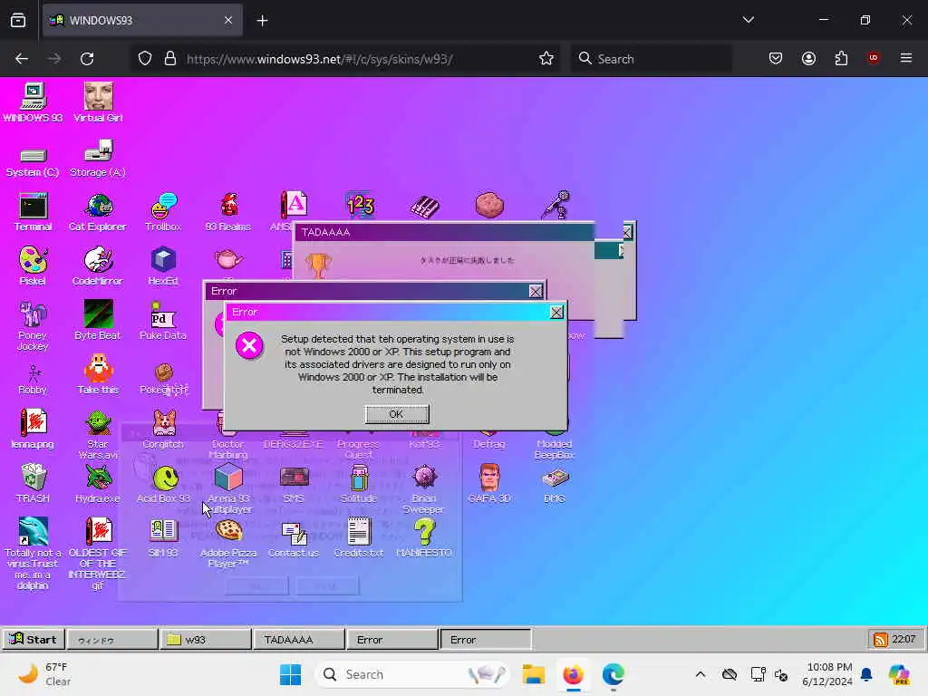928x696 pixels.
Task: Open the SIM 93 icon
Action: pos(163,538)
